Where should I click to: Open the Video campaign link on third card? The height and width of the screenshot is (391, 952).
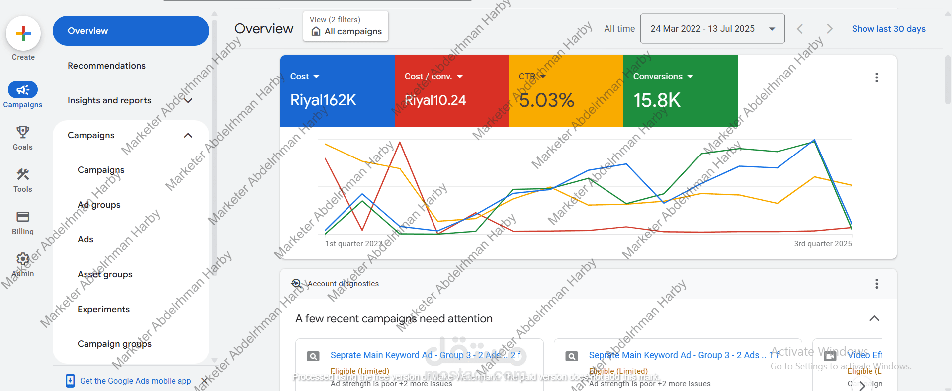[x=865, y=355]
